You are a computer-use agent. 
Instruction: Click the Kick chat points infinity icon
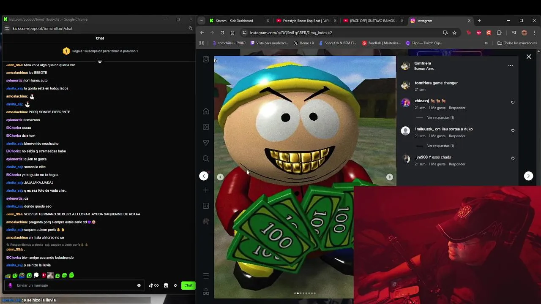[154, 285]
